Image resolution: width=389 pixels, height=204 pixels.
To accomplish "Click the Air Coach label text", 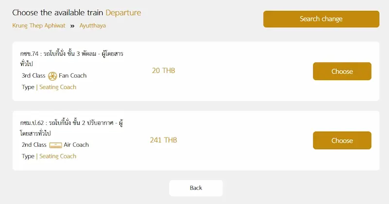I will coord(76,145).
